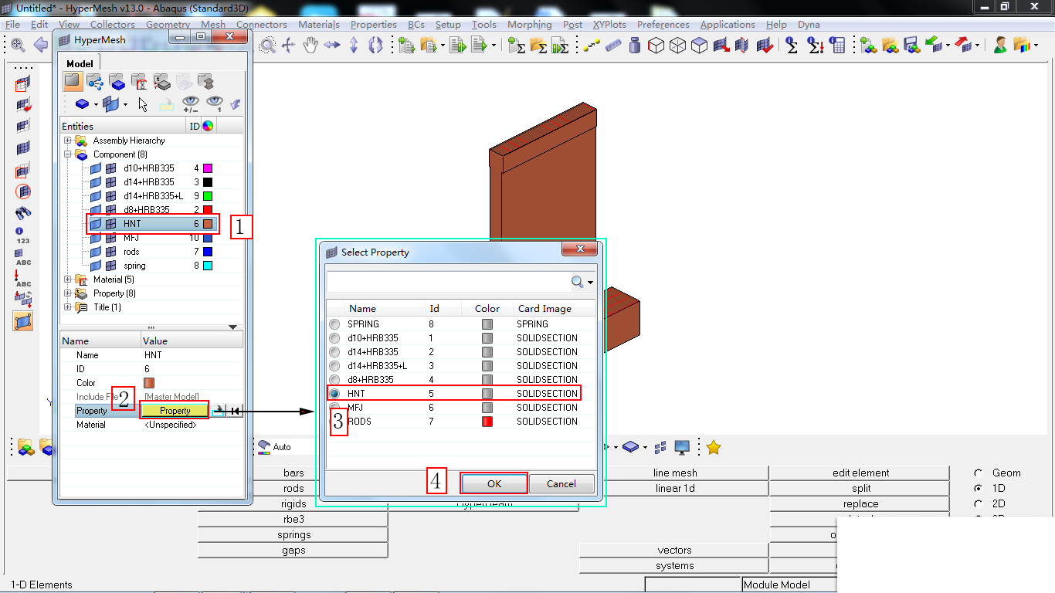Click the Property View icon in Model browser
The height and width of the screenshot is (593, 1055).
pos(161,81)
